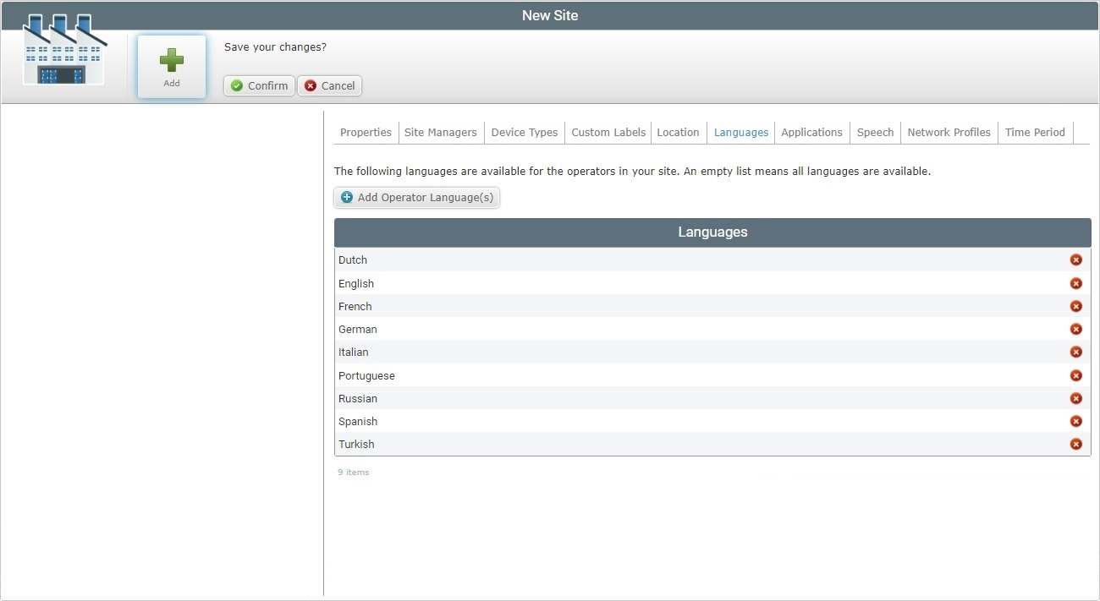
Task: Switch to the Time Period tab
Action: [x=1035, y=132]
